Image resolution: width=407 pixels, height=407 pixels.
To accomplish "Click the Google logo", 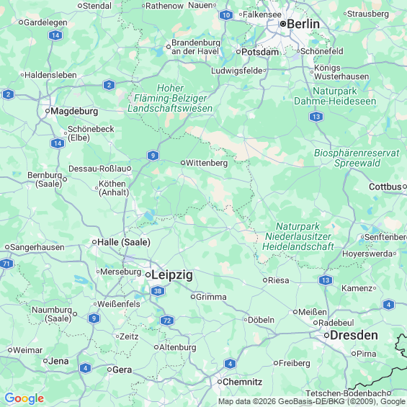I will coord(24,398).
